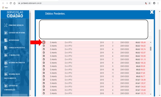Click Segunda Via Tributos 2020 icon
The image size is (161, 97).
(6, 63)
